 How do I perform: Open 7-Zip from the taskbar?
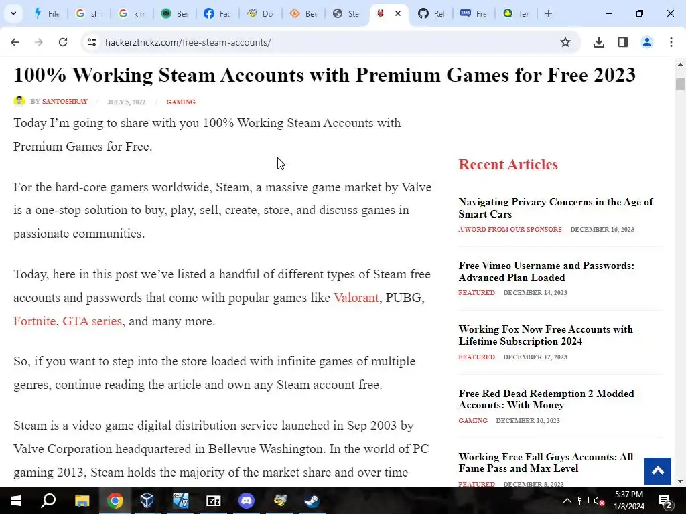(213, 501)
